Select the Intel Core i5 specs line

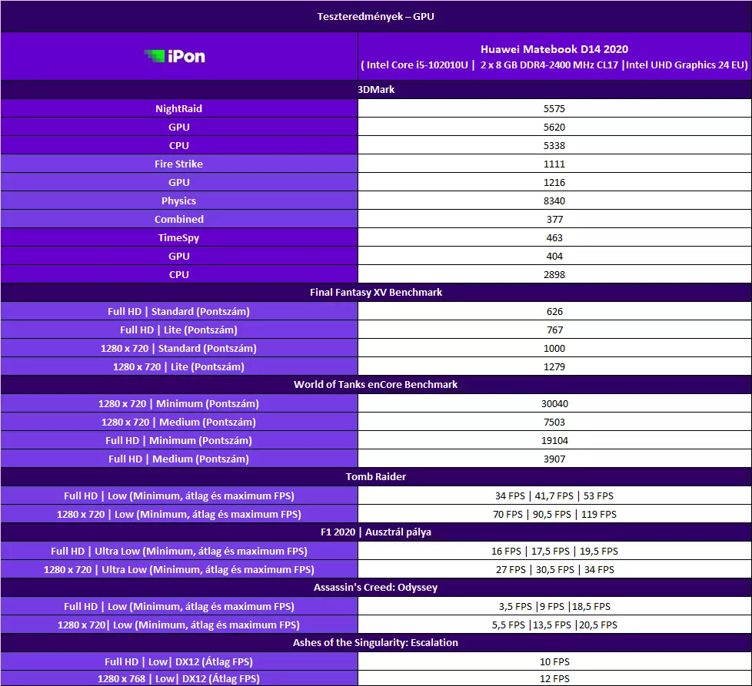point(554,65)
